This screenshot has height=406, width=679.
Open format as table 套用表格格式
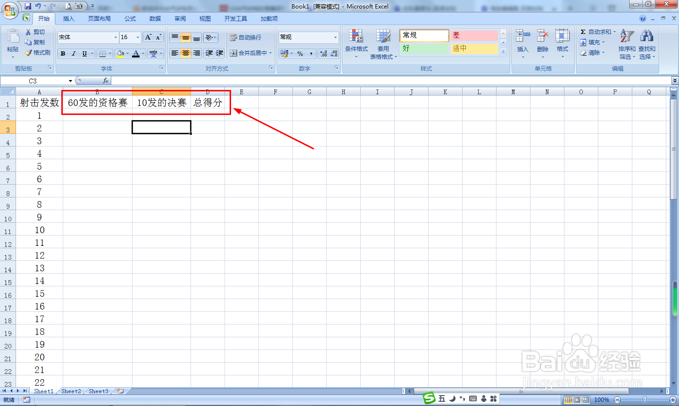coord(383,43)
